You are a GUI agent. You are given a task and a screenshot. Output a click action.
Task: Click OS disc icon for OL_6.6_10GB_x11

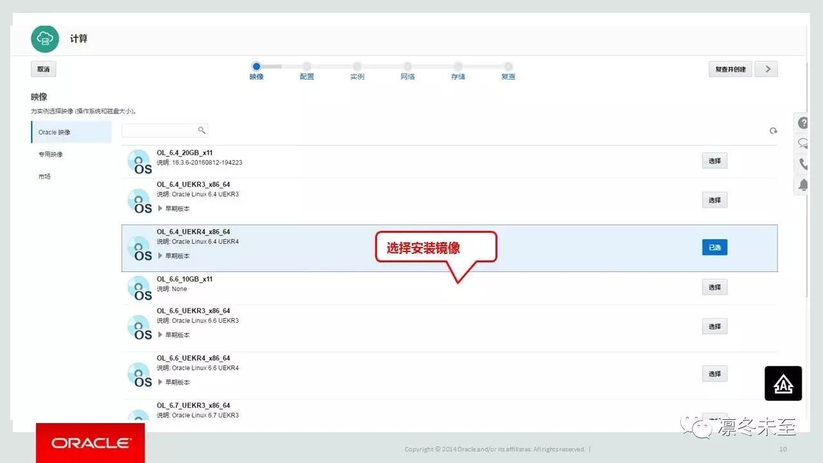[139, 287]
